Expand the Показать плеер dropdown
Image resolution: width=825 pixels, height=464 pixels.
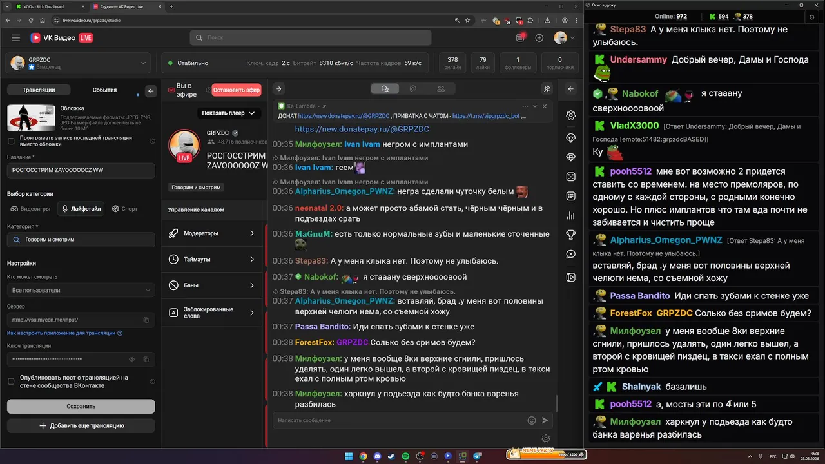pyautogui.click(x=228, y=113)
